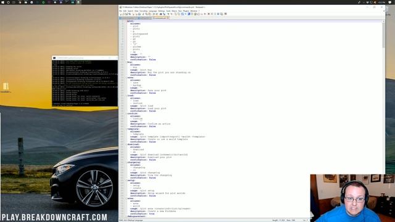Click 'Create a new PlotArea' description line
The width and height of the screenshot is (395, 222).
click(x=153, y=211)
